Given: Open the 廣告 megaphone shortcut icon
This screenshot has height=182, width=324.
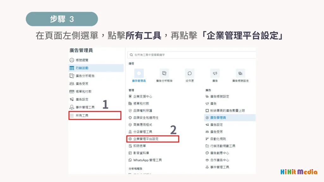Looking at the screenshot, I should (215, 73).
